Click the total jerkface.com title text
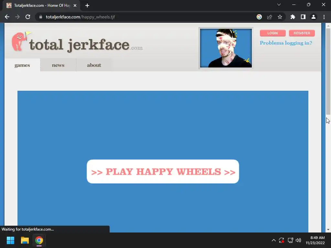Image resolution: width=331 pixels, height=248 pixels. 86,45
